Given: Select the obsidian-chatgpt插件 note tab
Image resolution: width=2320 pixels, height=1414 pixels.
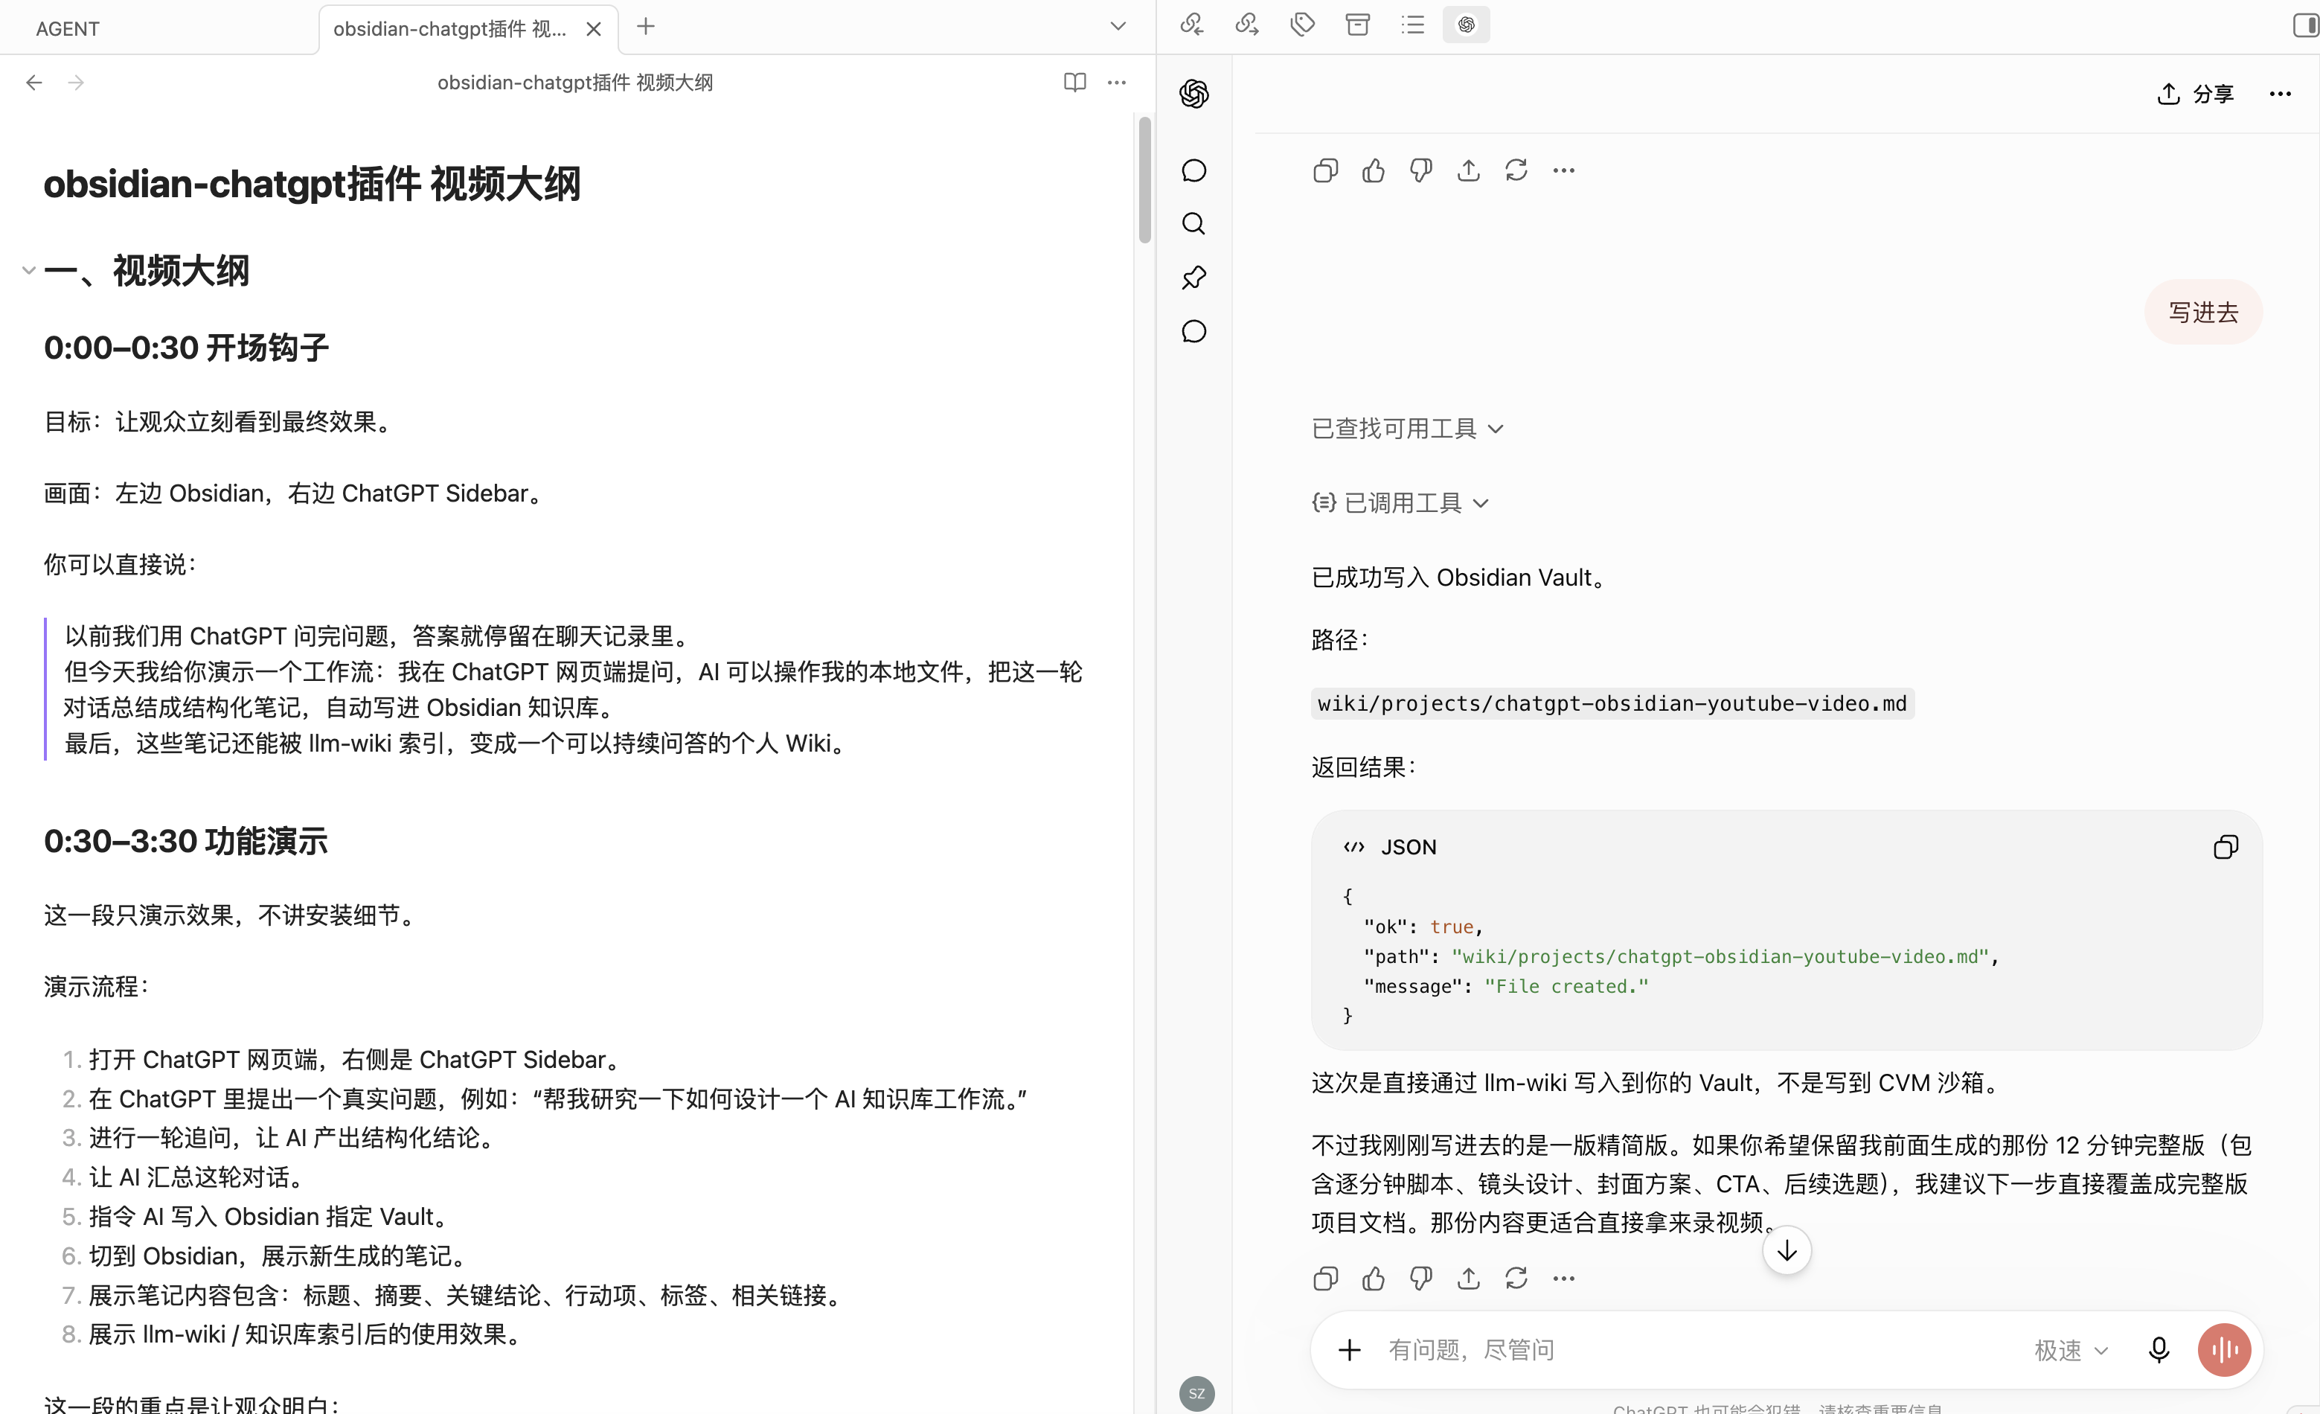Looking at the screenshot, I should [x=450, y=28].
